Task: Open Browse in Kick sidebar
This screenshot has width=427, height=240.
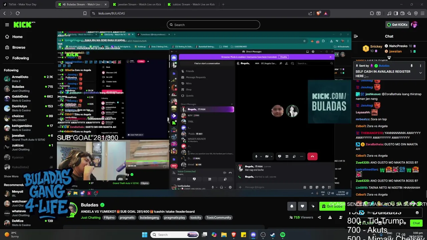Action: click(x=15, y=47)
